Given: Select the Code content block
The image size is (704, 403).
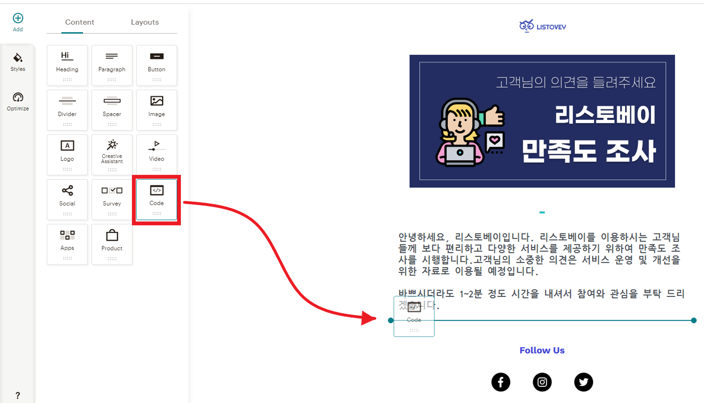Looking at the screenshot, I should click(x=156, y=199).
